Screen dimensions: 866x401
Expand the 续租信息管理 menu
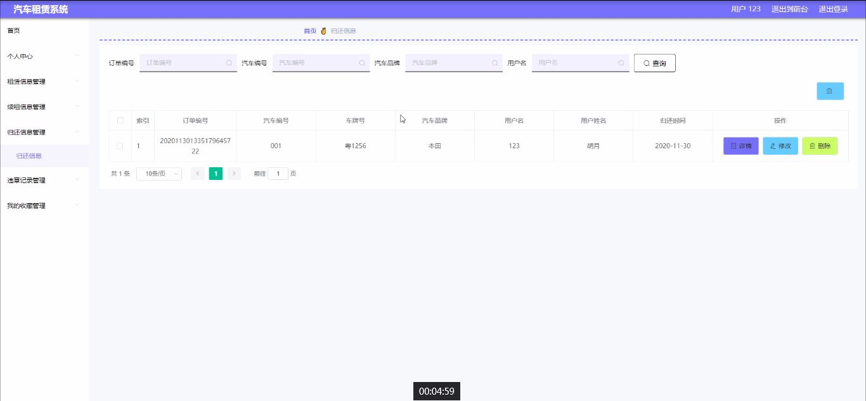[x=44, y=107]
